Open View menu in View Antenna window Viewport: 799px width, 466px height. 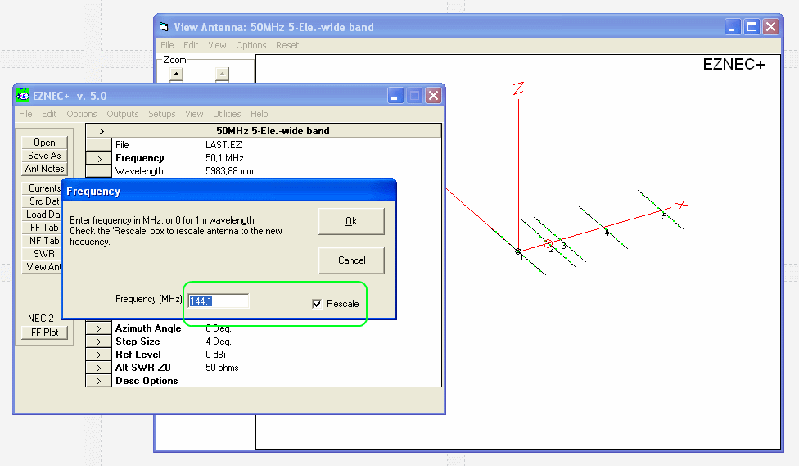[x=217, y=45]
